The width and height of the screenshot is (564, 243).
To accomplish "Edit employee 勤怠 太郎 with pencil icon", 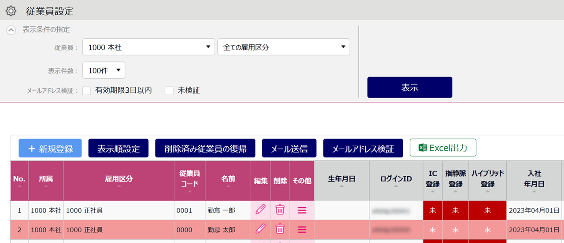I will 260,229.
